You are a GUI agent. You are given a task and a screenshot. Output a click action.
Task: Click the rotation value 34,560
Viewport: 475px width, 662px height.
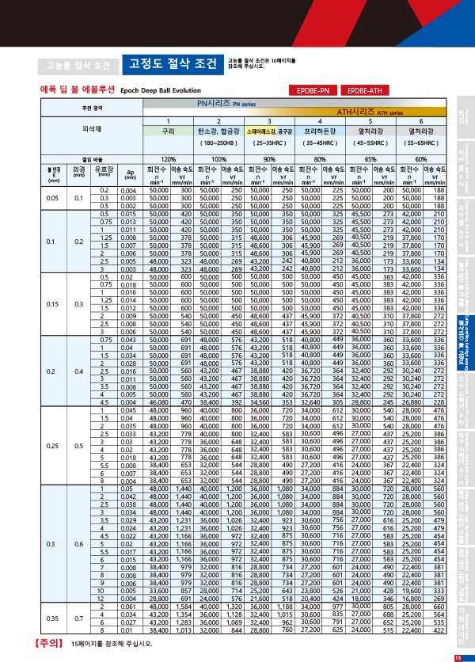click(260, 402)
